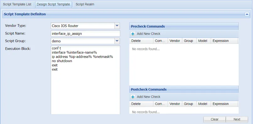Click the Postcheck Commands panel header
Image resolution: width=253 pixels, height=124 pixels.
click(184, 89)
